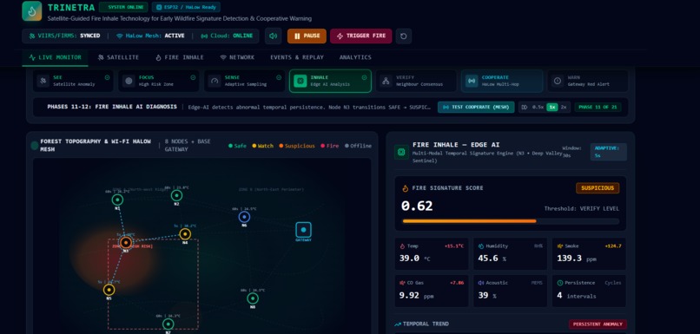Click the reset refresh icon button
The image size is (700, 334).
point(404,36)
